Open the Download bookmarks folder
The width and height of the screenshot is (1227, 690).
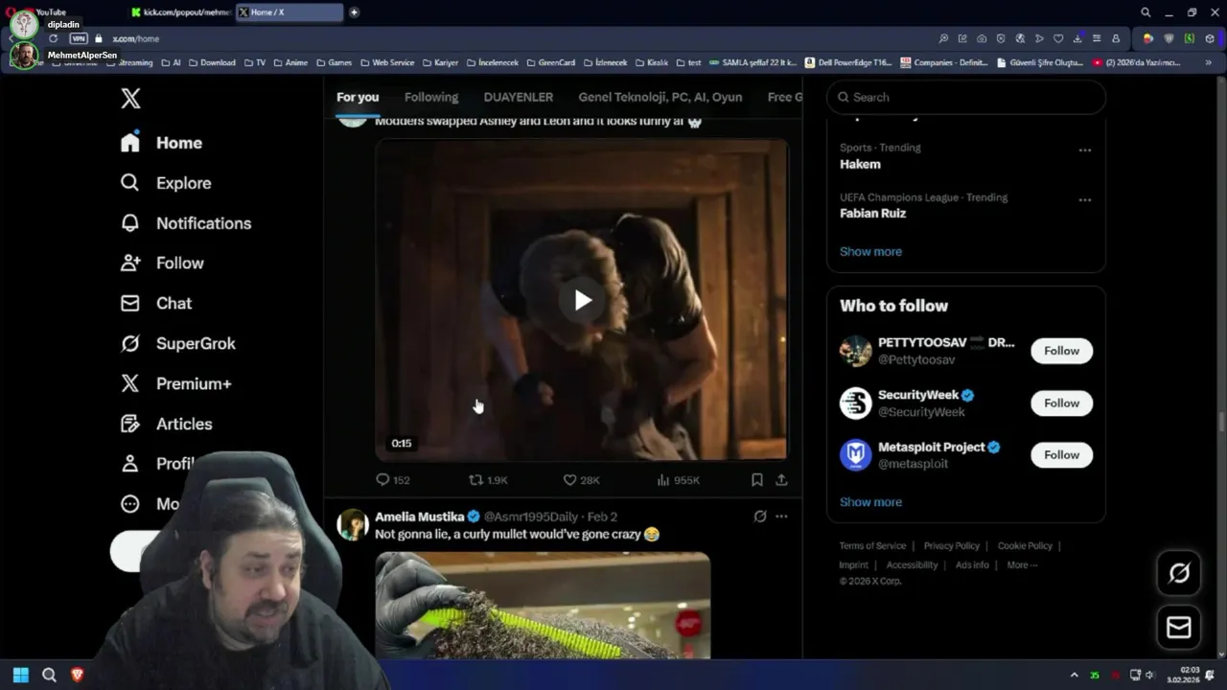tap(212, 62)
